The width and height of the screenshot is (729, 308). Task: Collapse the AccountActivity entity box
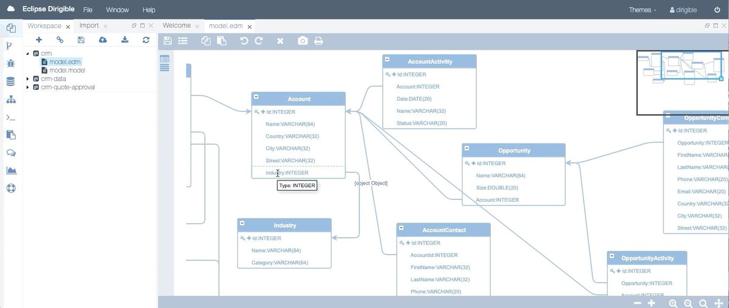pyautogui.click(x=388, y=59)
